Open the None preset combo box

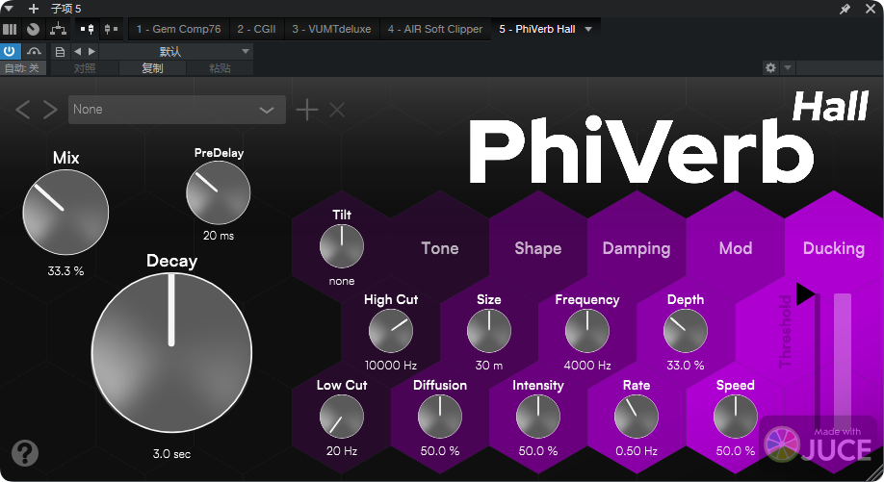coord(177,110)
